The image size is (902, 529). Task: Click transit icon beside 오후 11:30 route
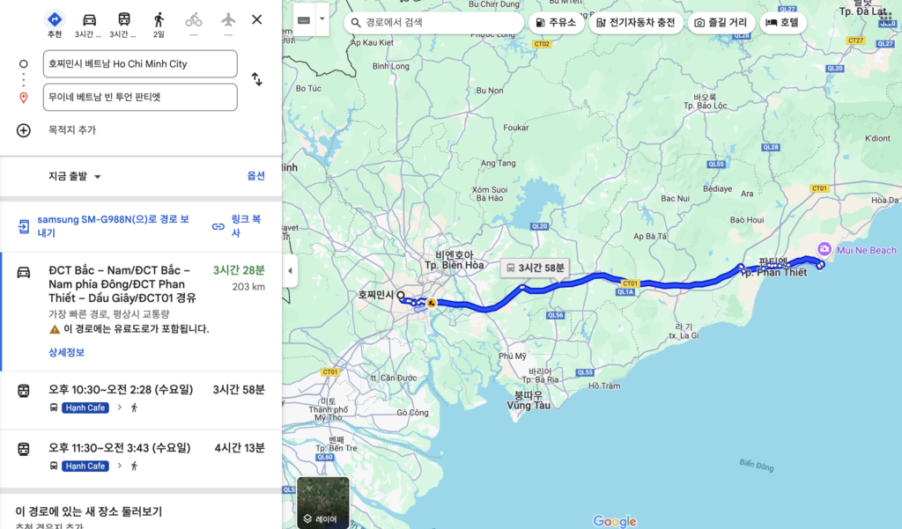point(24,449)
